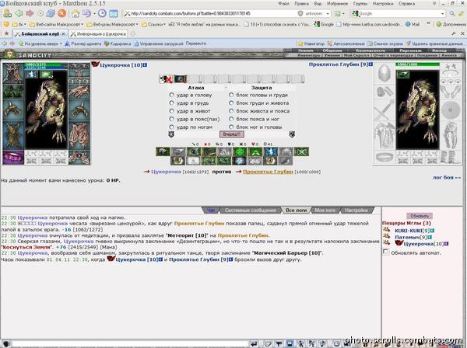Click the right shield icon beside Вперёд
467x348 pixels.
pos(292,134)
